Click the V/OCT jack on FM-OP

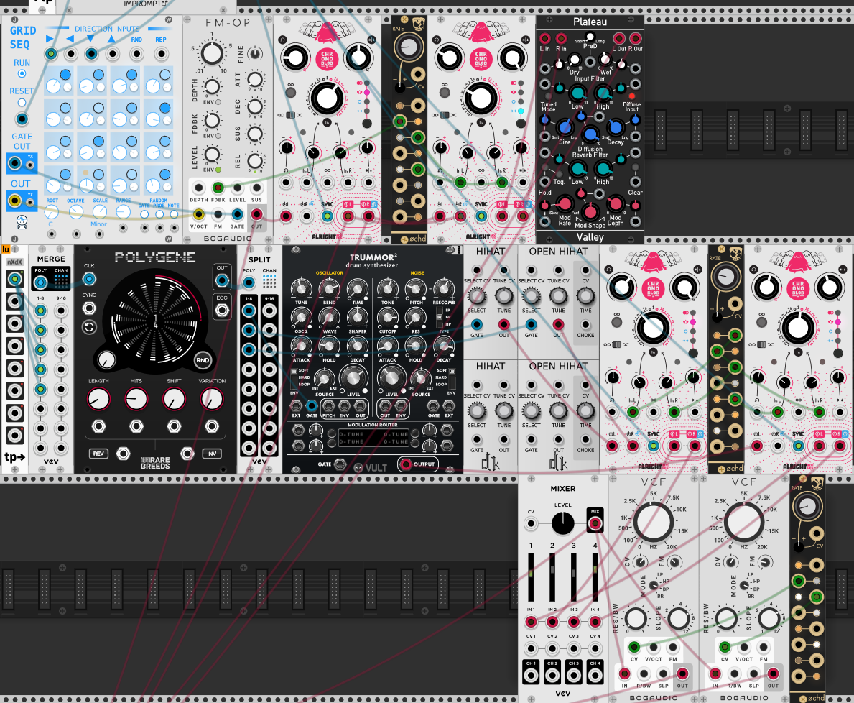click(x=198, y=214)
